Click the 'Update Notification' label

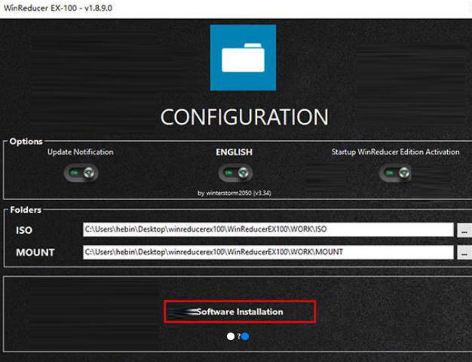[81, 152]
